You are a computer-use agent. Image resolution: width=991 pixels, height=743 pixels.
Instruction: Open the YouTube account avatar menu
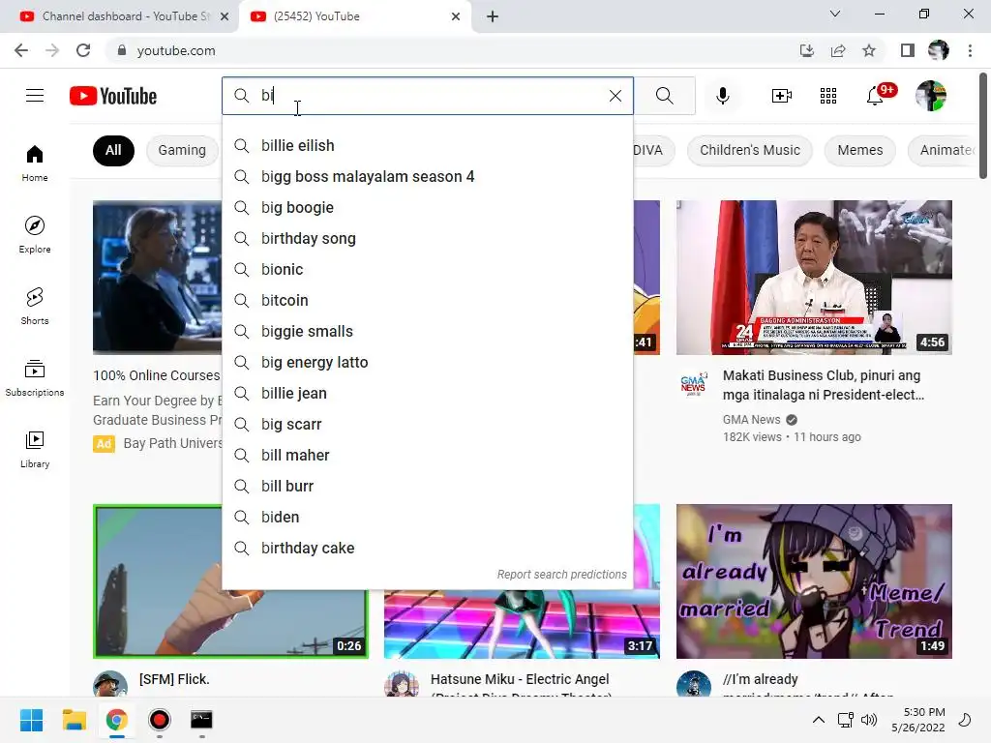[930, 96]
